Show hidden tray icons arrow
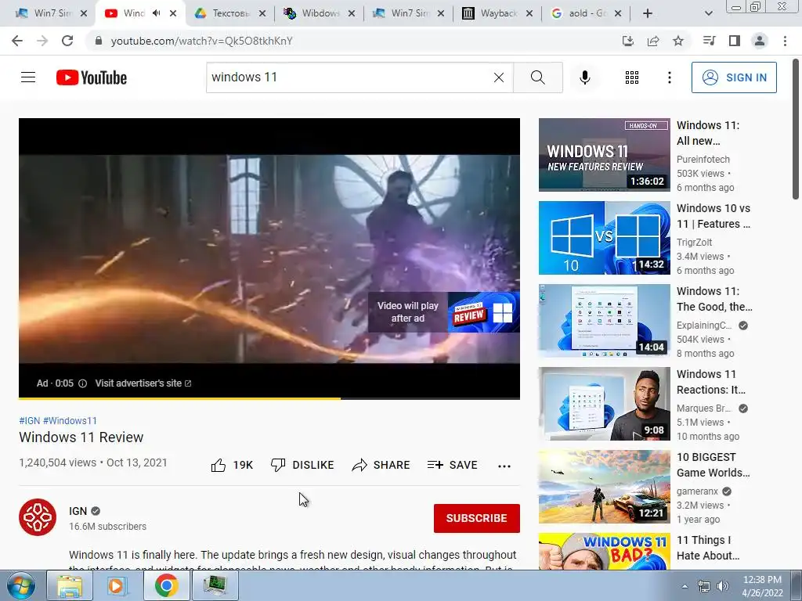Image resolution: width=802 pixels, height=601 pixels. 685,586
